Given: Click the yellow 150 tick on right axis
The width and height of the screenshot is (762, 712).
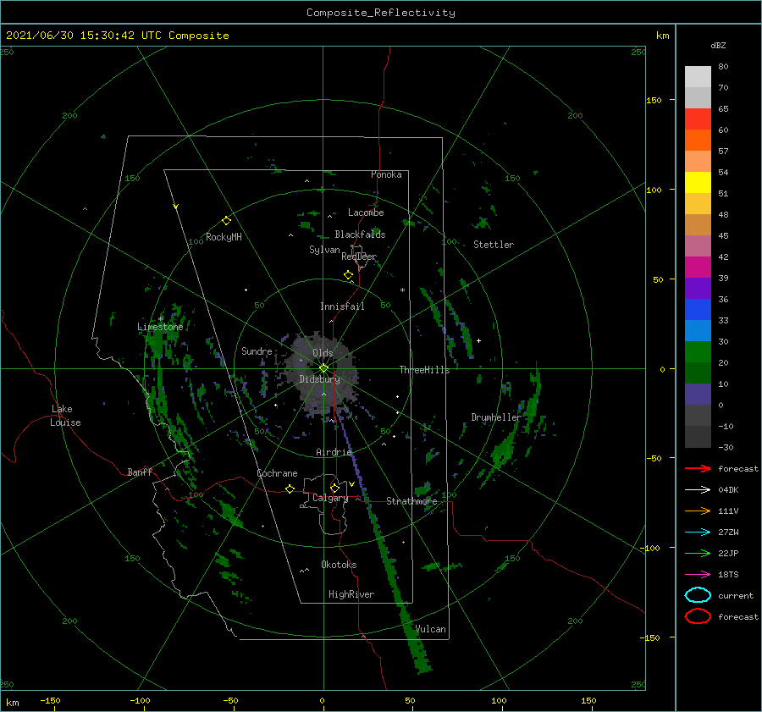Looking at the screenshot, I should point(654,100).
